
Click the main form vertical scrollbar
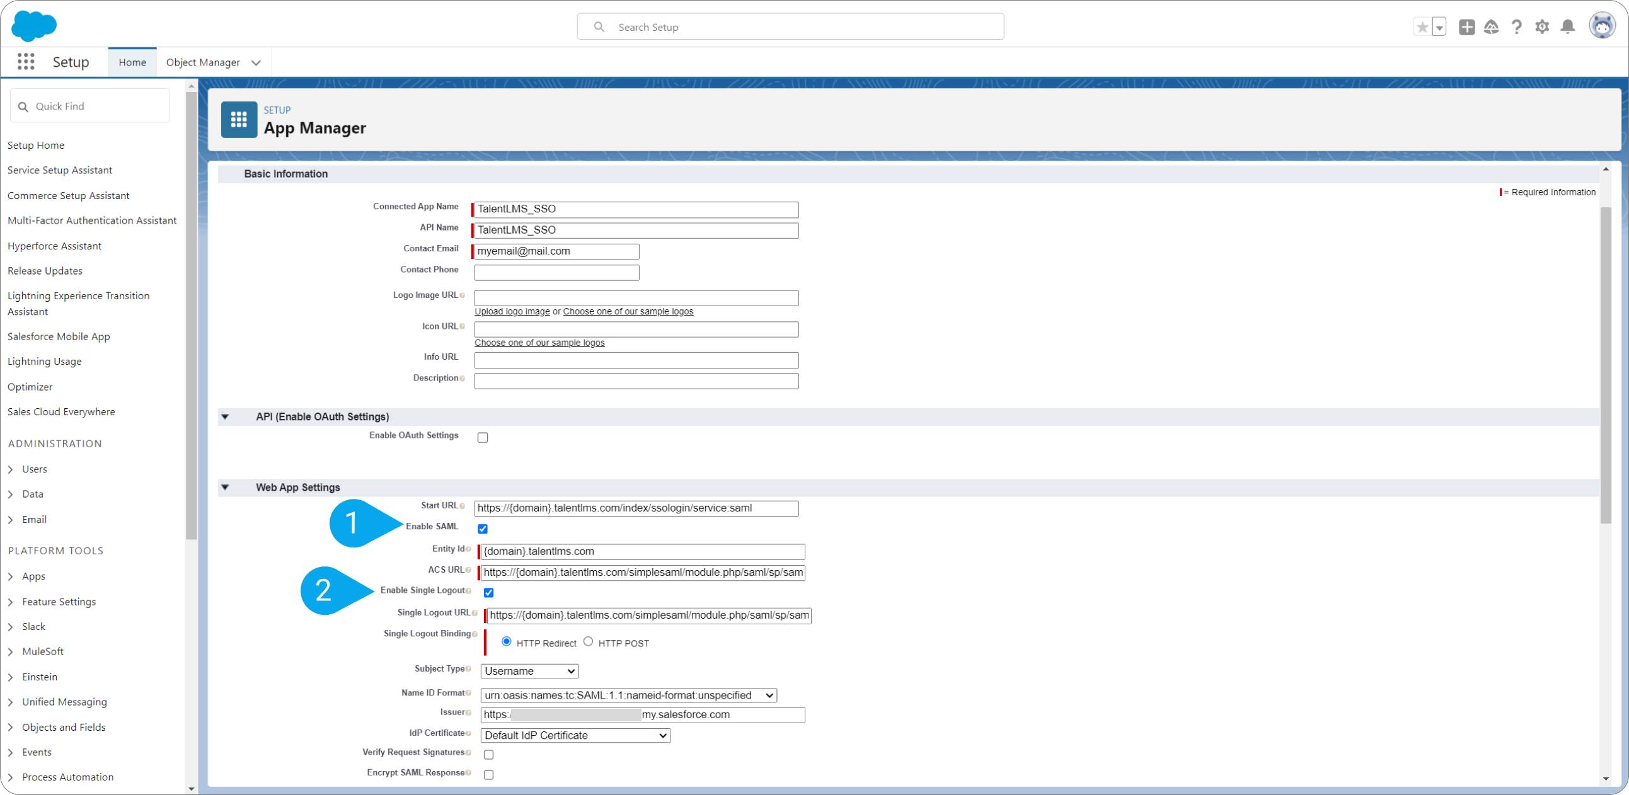[1606, 365]
